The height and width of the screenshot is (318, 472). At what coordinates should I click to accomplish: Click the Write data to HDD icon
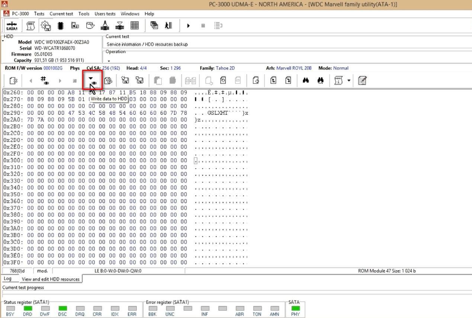point(92,80)
